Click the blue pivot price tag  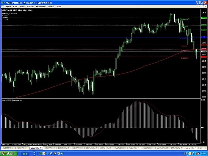click(x=204, y=37)
